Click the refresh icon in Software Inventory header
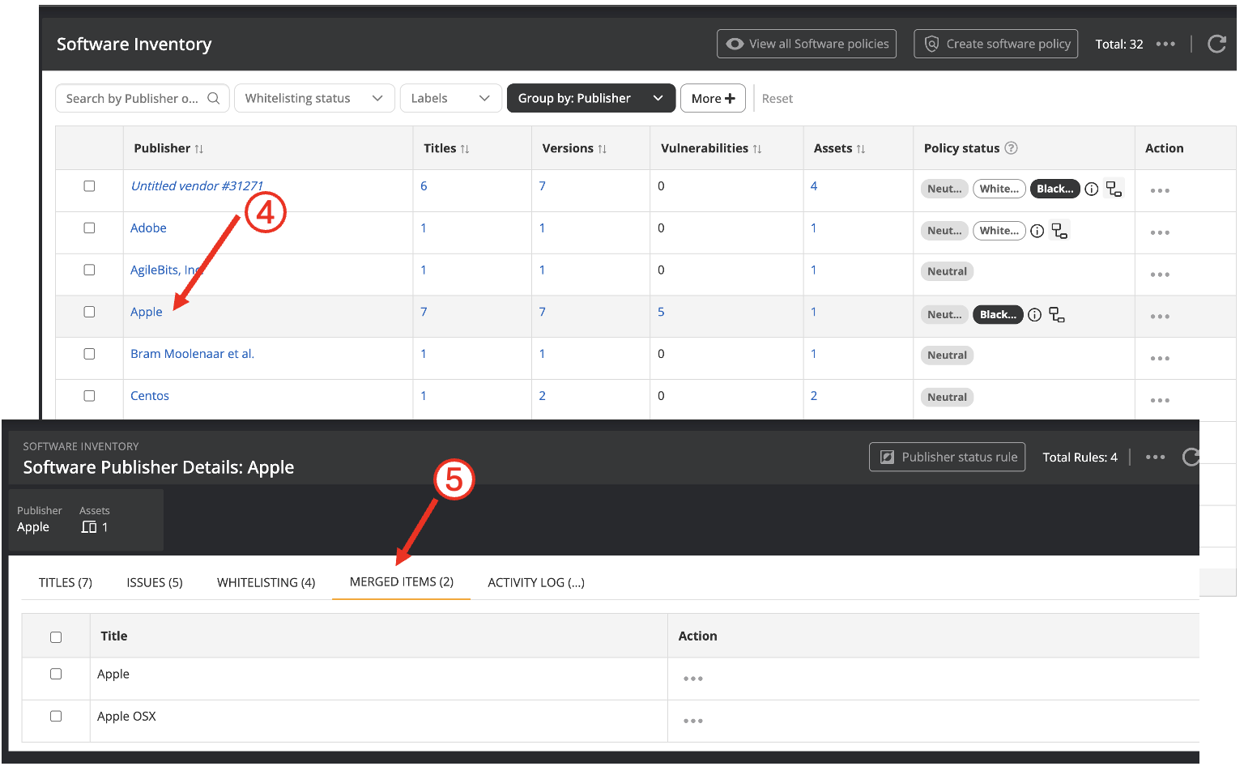The width and height of the screenshot is (1244, 779). [1216, 44]
